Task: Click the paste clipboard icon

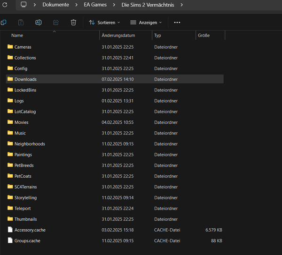Action: pyautogui.click(x=21, y=22)
